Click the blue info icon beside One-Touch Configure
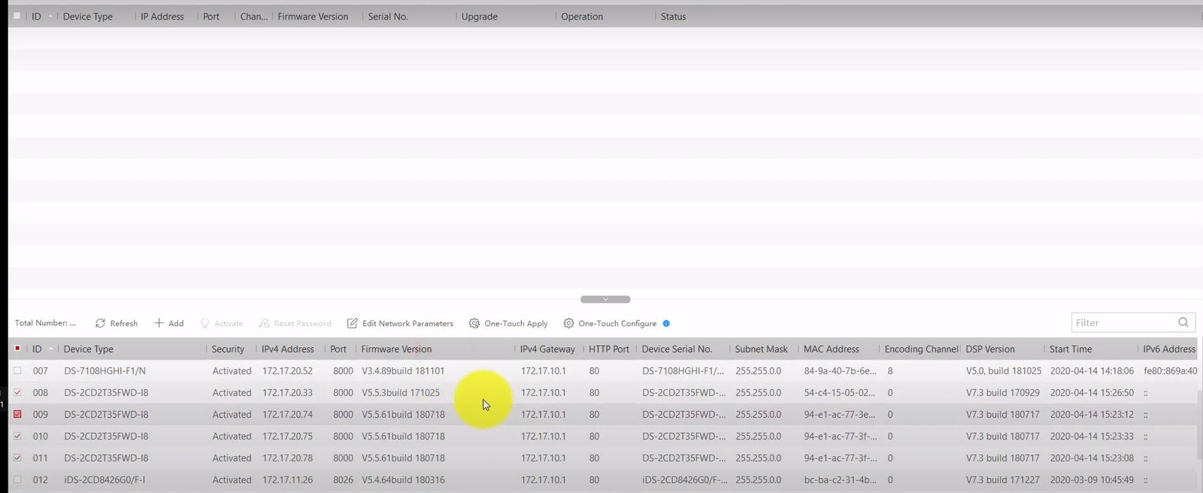Screen dimensions: 1203x493 [666, 323]
